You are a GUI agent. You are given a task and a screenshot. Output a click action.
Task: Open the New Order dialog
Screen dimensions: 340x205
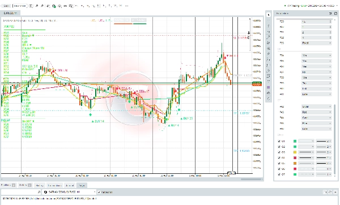(20, 6)
